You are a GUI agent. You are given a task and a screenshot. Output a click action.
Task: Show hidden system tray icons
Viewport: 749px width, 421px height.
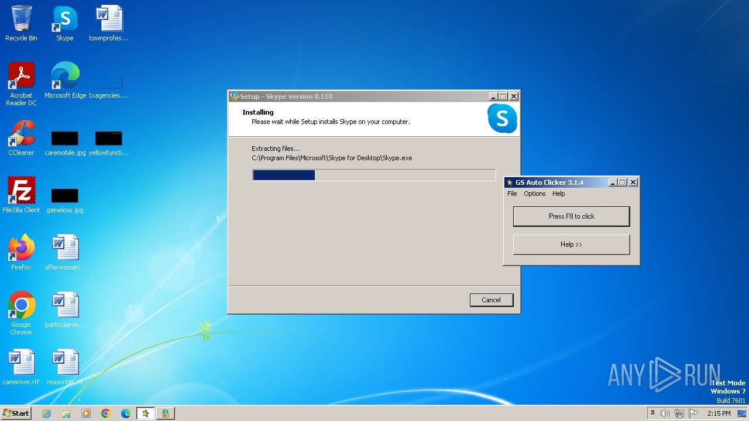coord(652,413)
